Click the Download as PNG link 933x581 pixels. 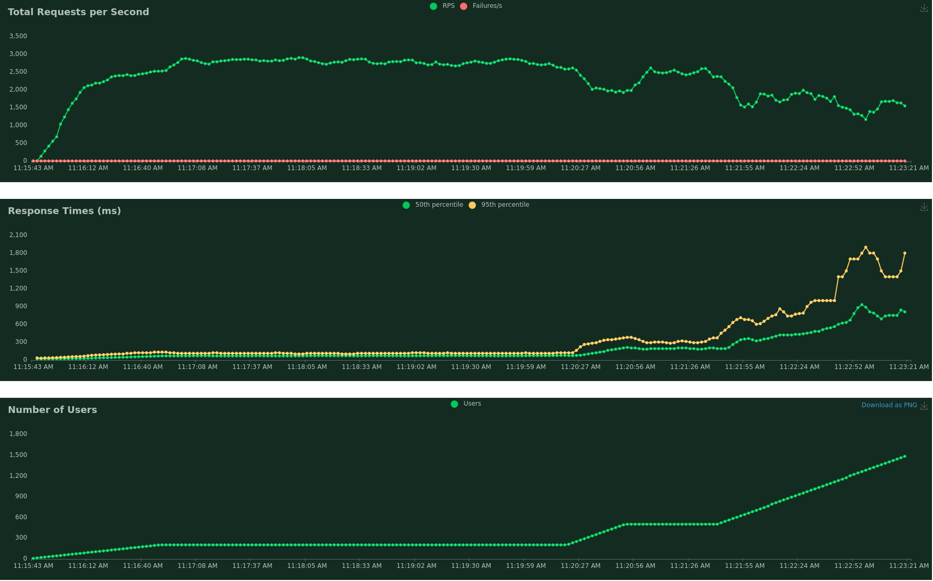889,405
